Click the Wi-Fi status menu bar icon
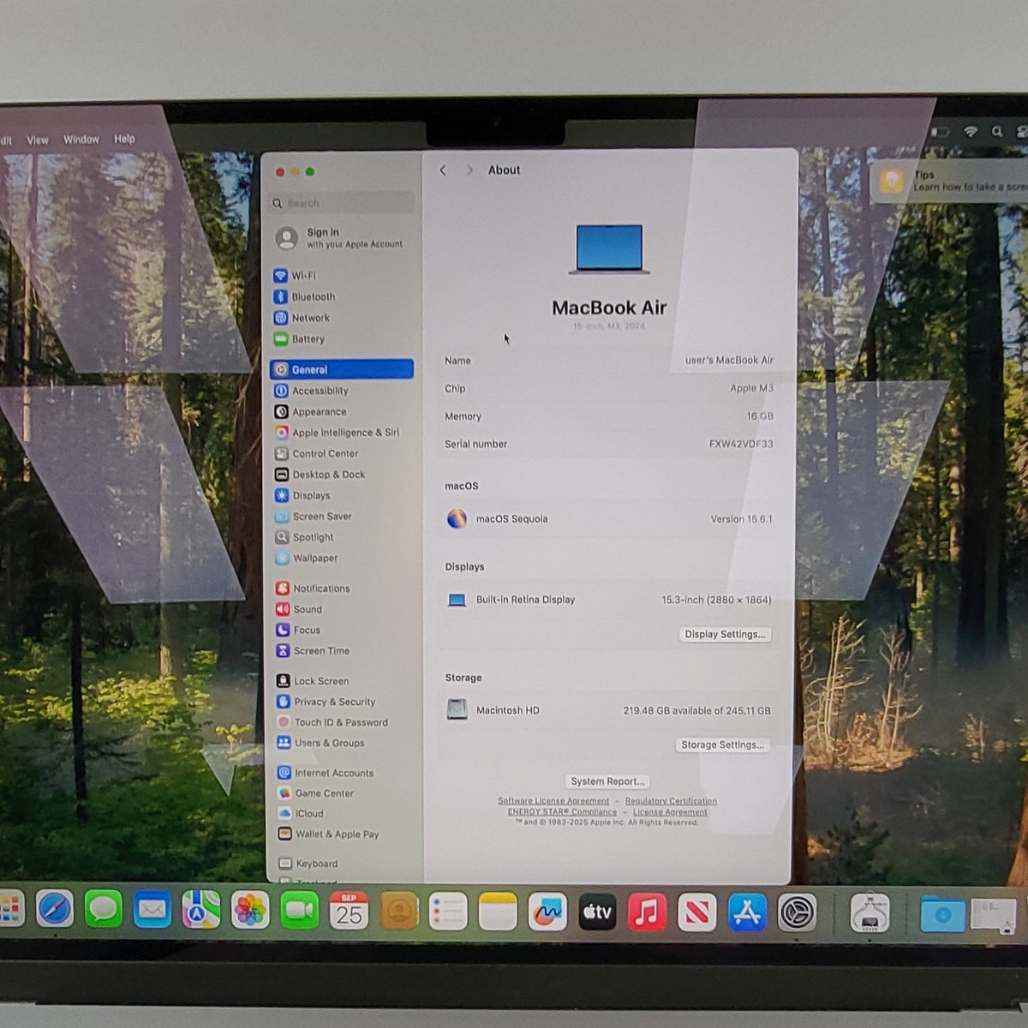This screenshot has width=1028, height=1028. point(971,132)
